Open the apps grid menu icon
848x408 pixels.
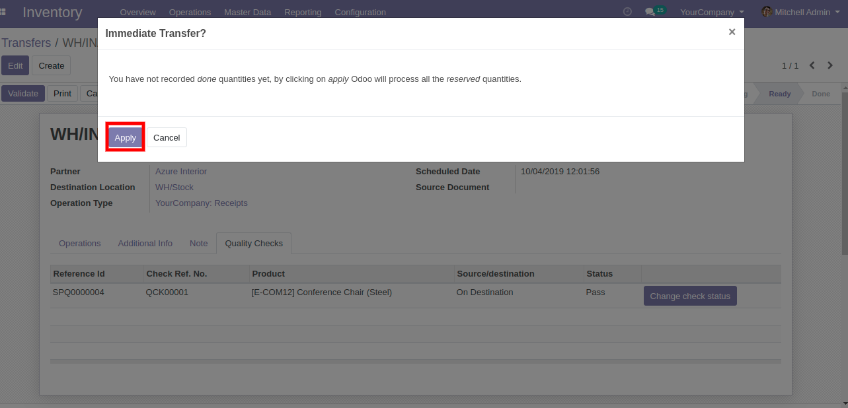pyautogui.click(x=3, y=12)
